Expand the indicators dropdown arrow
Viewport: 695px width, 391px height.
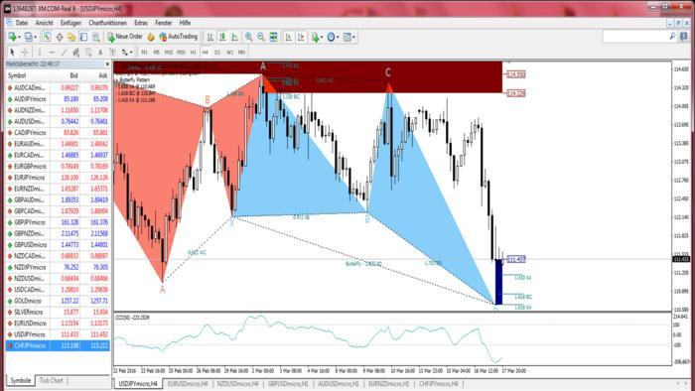tap(322, 37)
